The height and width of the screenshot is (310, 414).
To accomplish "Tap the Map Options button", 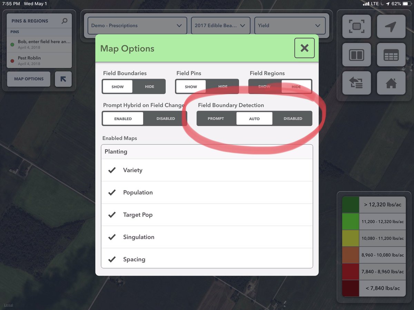I will pos(29,79).
